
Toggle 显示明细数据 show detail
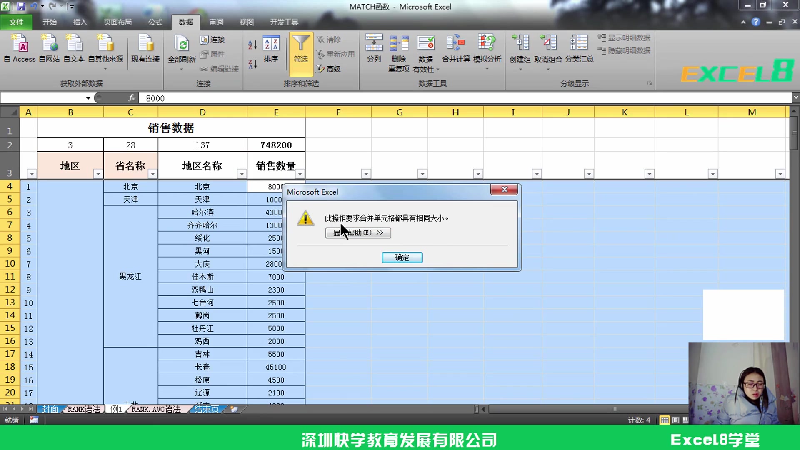[x=624, y=37]
